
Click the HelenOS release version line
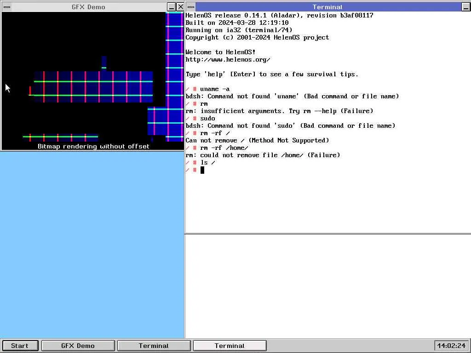[279, 15]
